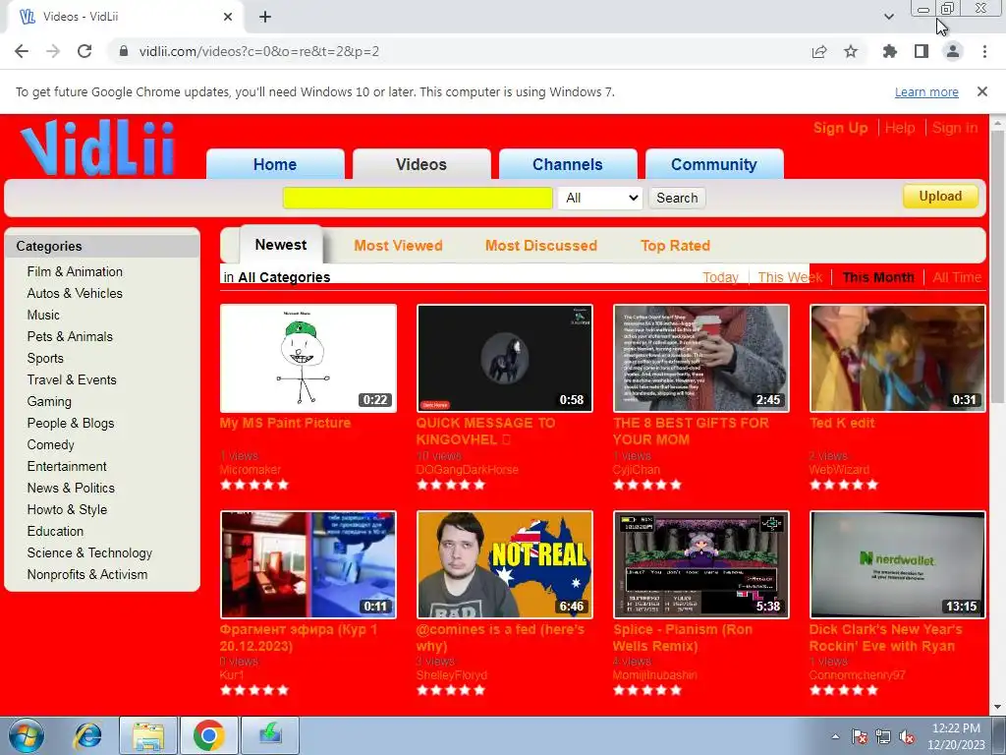Open the Chrome profile avatar

point(953,51)
